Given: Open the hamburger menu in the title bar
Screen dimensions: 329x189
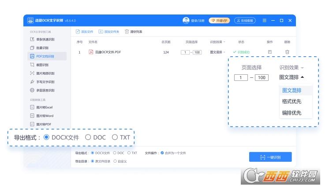Looking at the screenshot, I should coord(265,21).
